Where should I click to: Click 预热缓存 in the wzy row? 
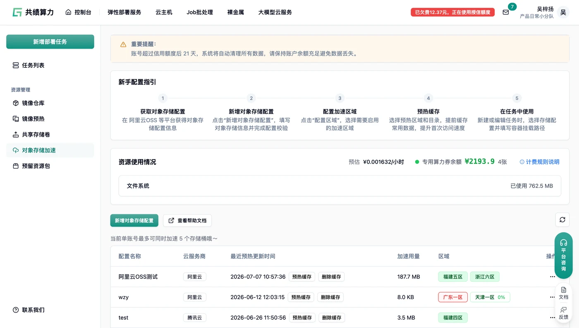point(301,297)
